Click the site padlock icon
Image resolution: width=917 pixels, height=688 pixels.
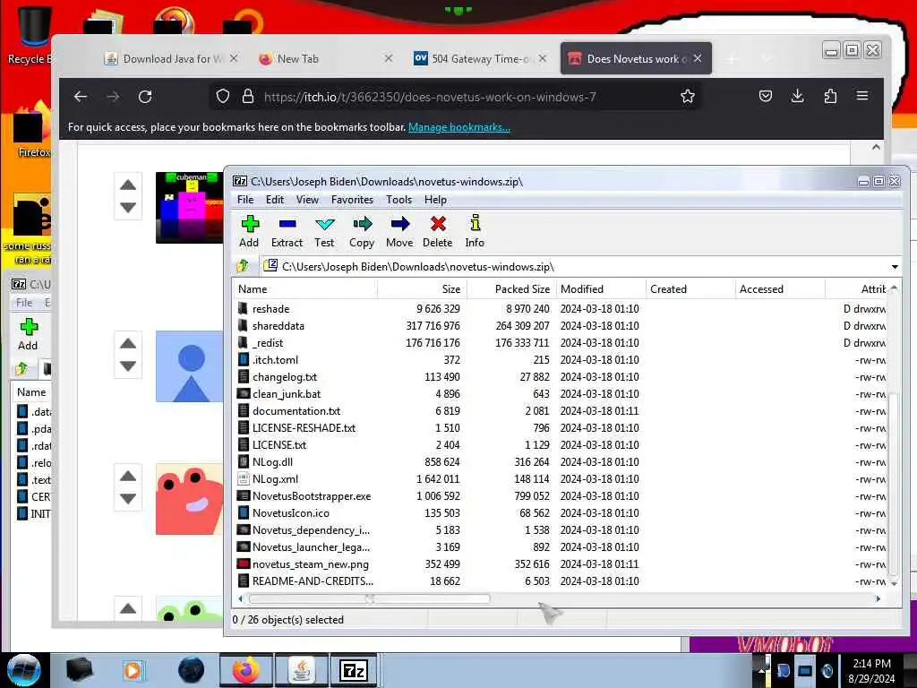[248, 97]
